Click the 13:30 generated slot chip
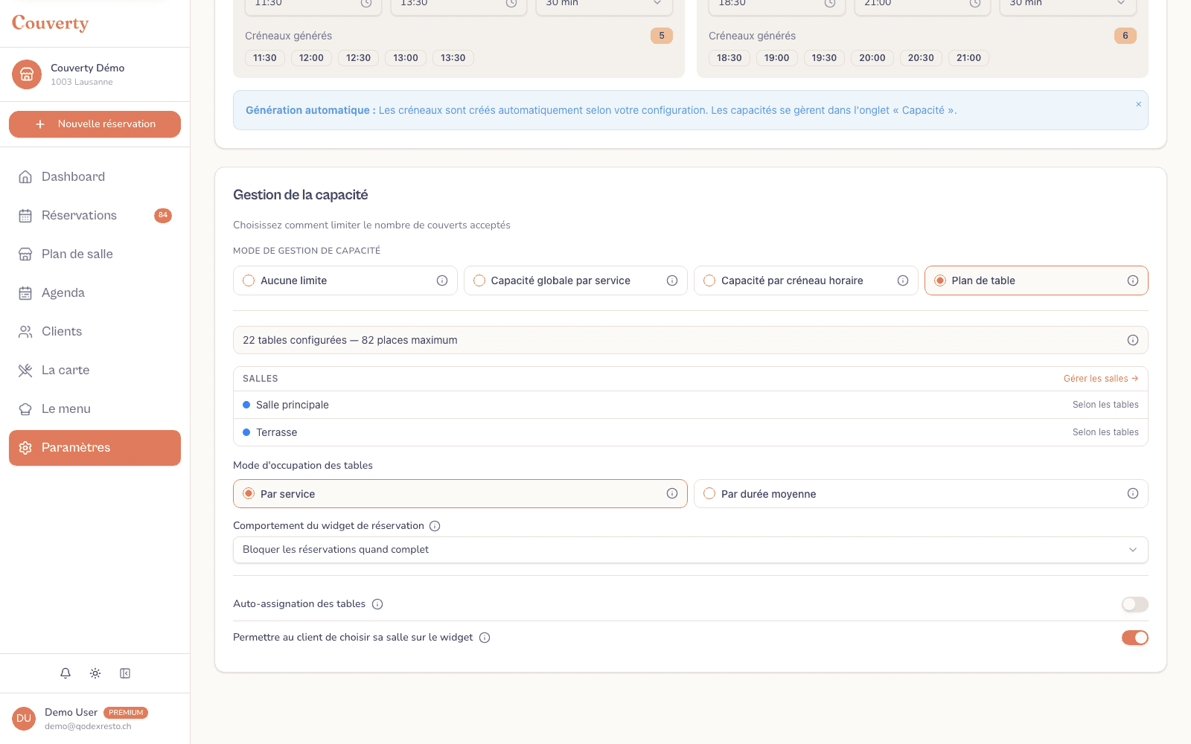 (453, 58)
